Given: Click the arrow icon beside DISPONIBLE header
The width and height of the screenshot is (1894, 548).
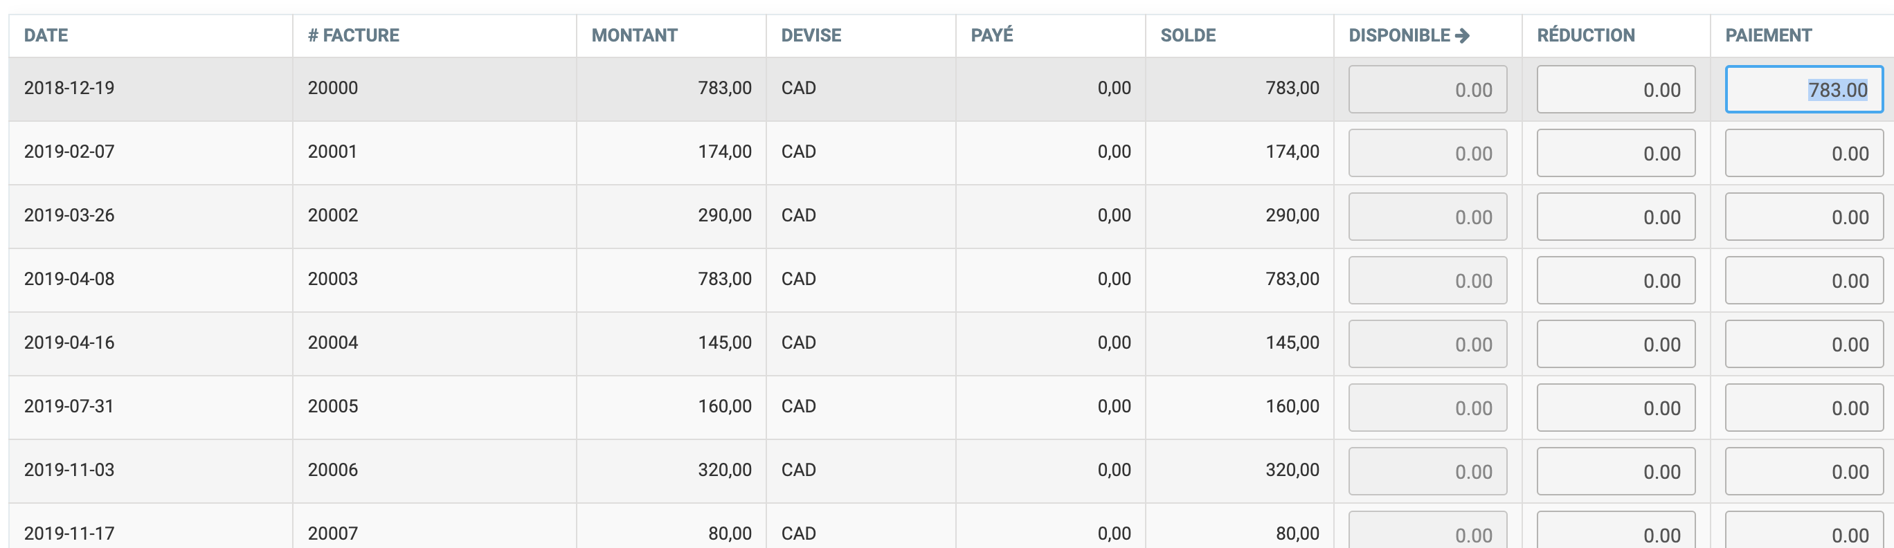Looking at the screenshot, I should click(x=1461, y=35).
